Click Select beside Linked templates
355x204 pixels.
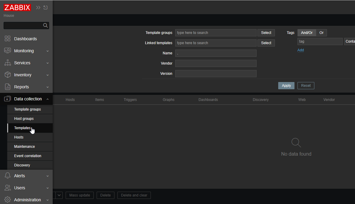(266, 43)
